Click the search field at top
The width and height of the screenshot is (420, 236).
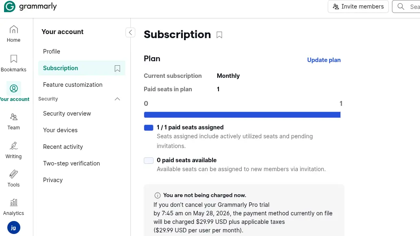click(407, 6)
